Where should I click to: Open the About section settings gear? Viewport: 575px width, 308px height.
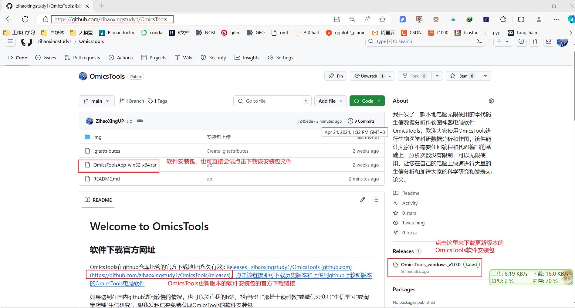click(x=491, y=101)
